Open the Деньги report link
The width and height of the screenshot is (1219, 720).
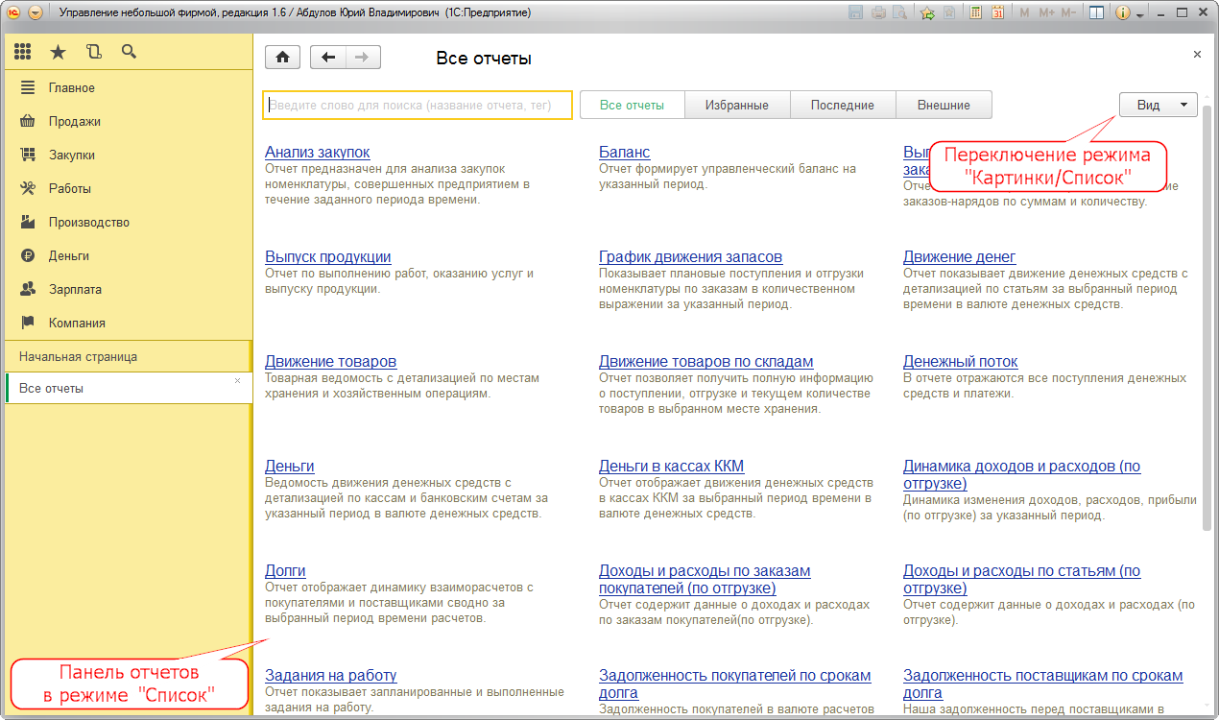tap(289, 466)
